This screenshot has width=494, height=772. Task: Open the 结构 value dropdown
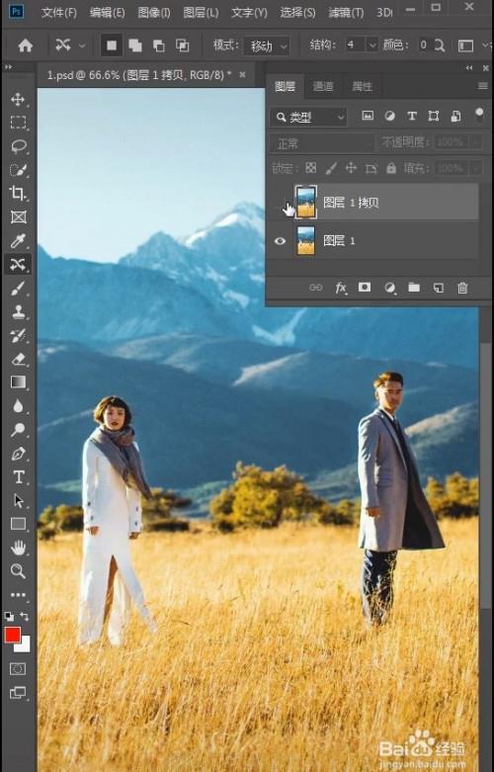coord(372,45)
